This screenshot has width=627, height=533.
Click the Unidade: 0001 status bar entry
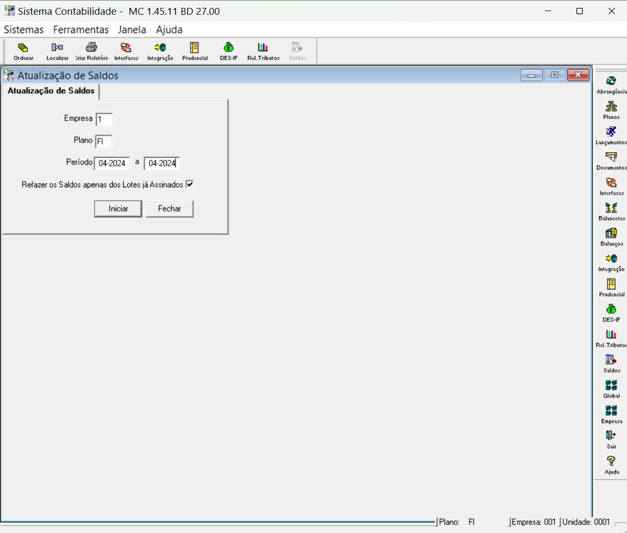point(586,522)
